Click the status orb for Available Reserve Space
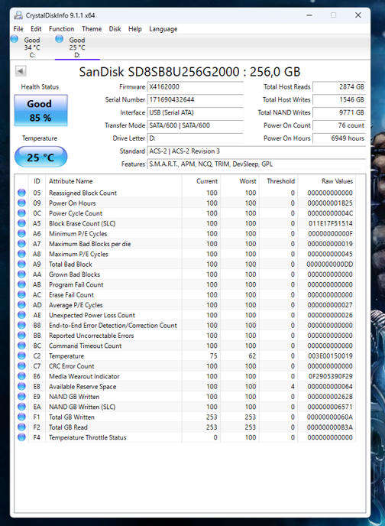 pyautogui.click(x=21, y=386)
